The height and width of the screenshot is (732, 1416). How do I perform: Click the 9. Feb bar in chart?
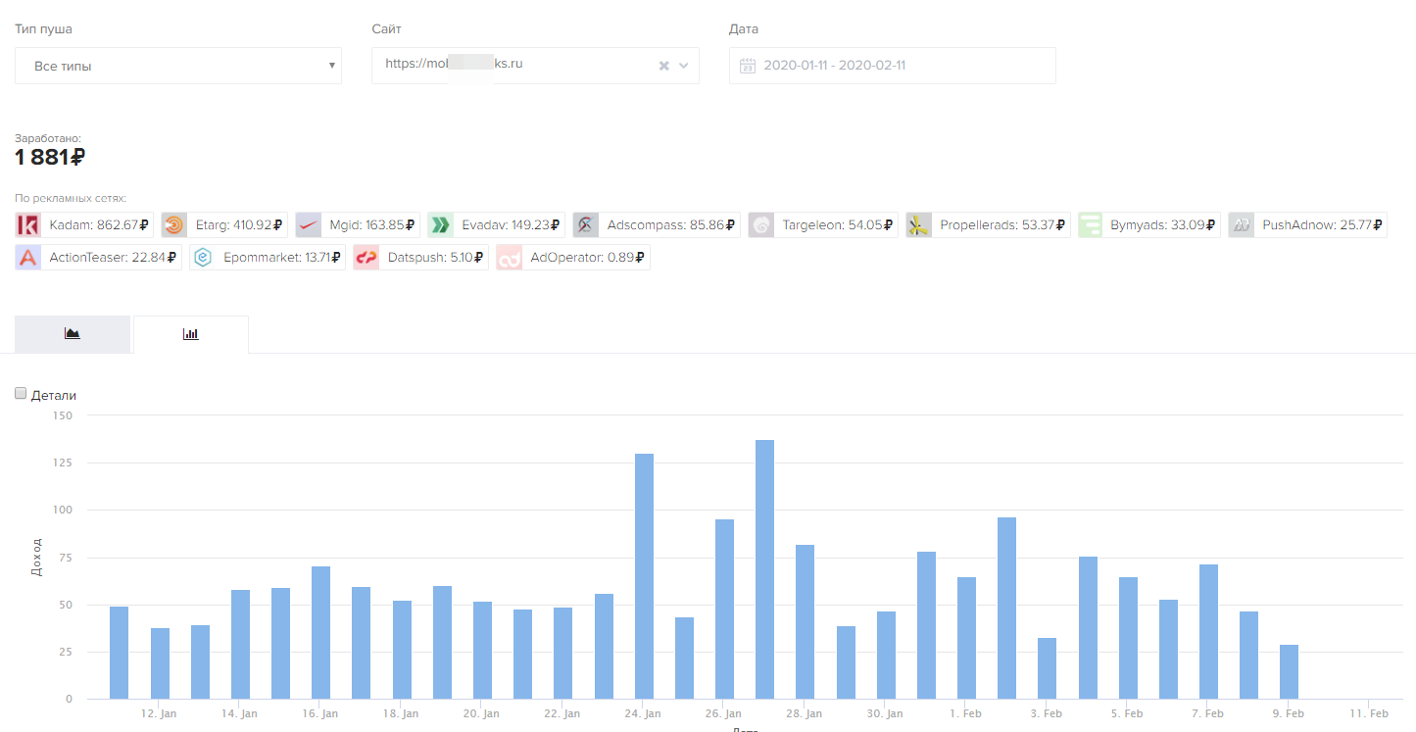click(x=1289, y=671)
